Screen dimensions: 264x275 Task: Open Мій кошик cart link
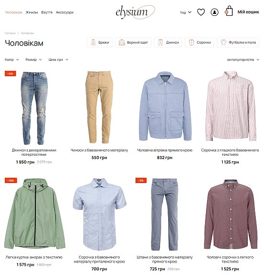point(248,12)
